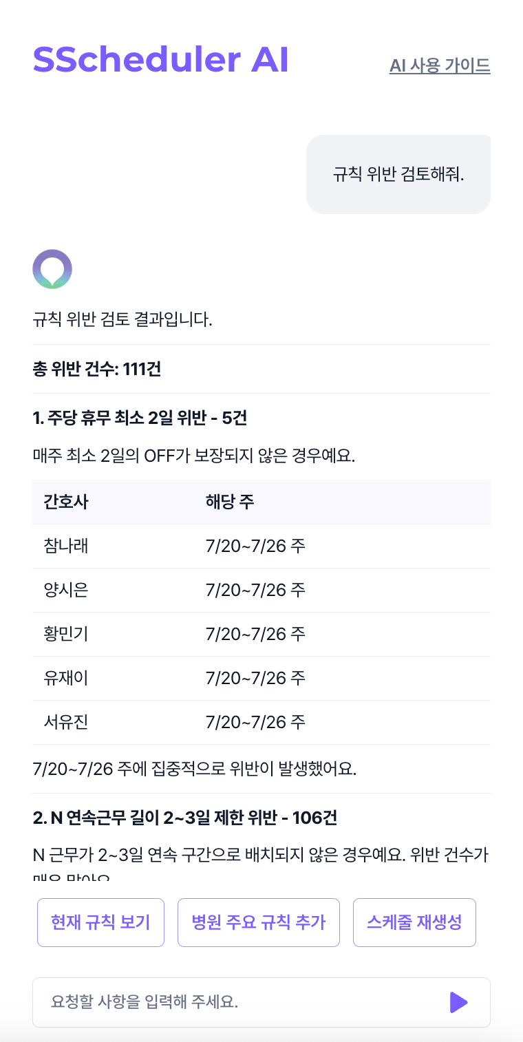Select the 참나래 table row
This screenshot has height=1042, width=523.
[261, 546]
